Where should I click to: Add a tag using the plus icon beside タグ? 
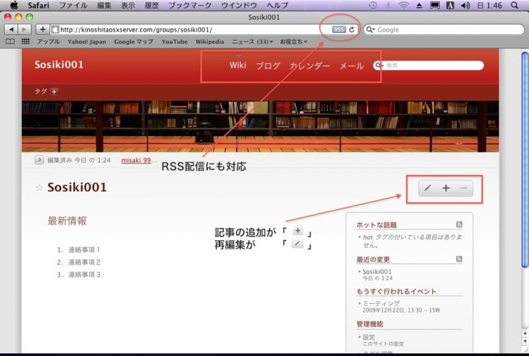pyautogui.click(x=54, y=92)
